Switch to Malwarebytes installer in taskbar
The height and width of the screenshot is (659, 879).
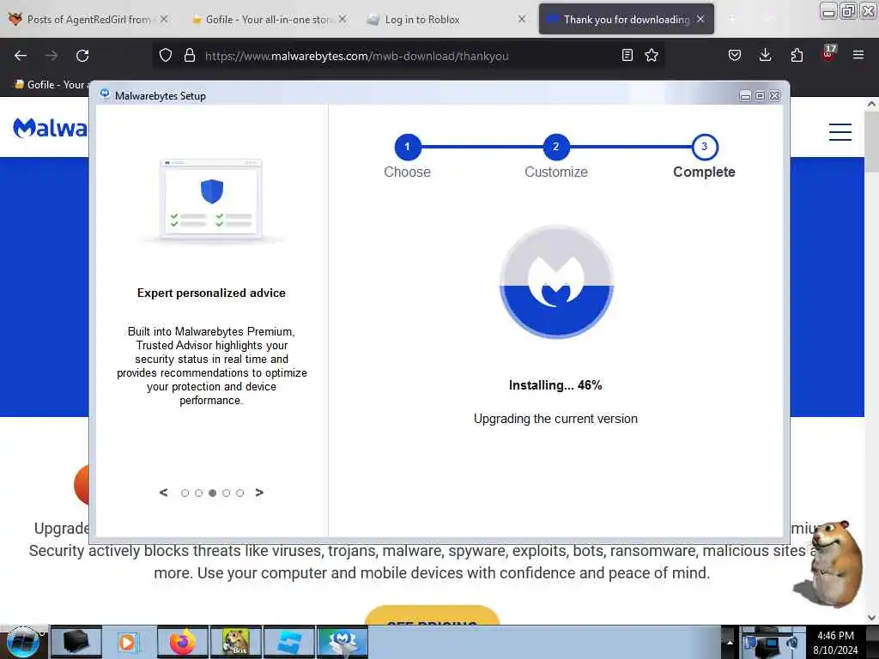[x=343, y=642]
